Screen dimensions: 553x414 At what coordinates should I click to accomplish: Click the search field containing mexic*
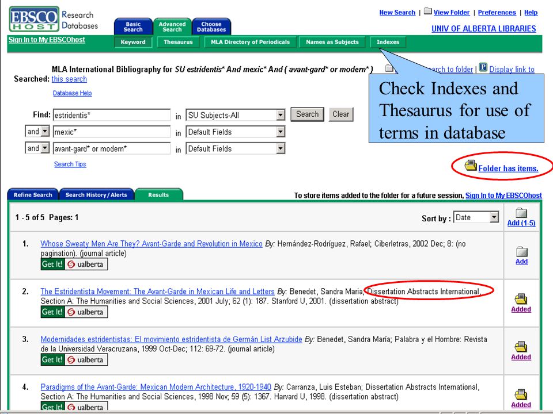[x=112, y=132]
